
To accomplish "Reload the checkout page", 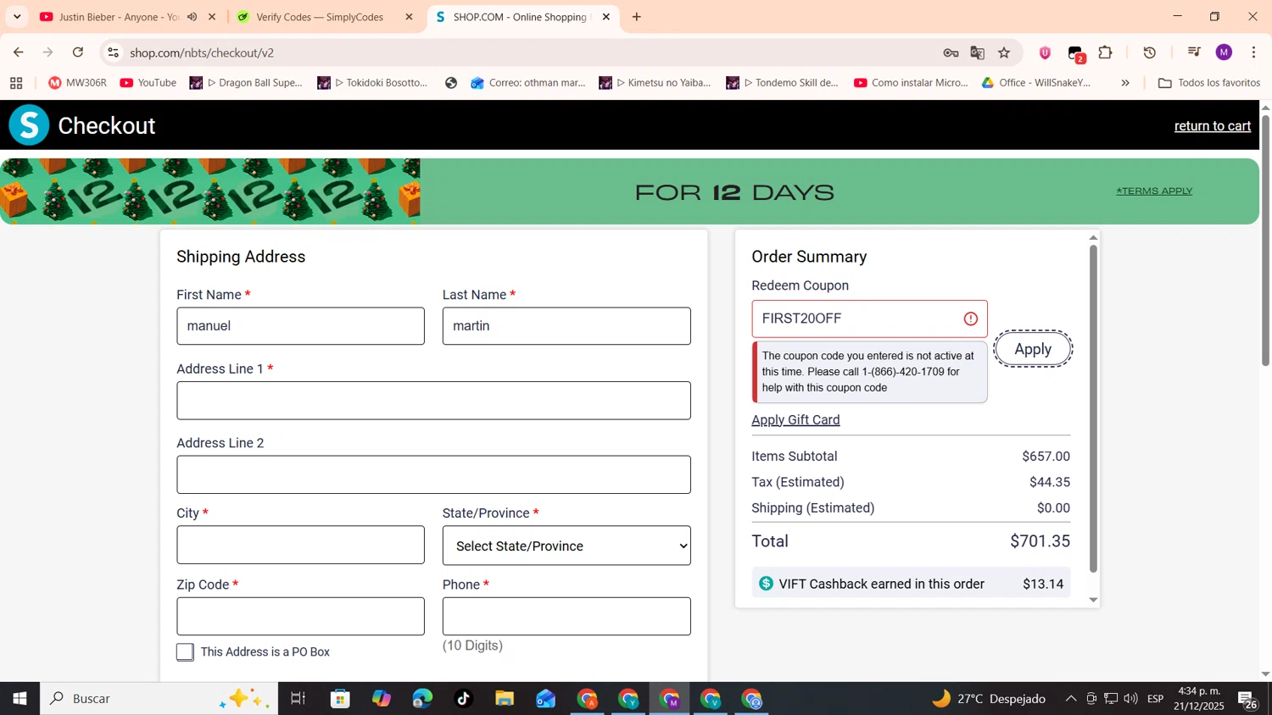I will (x=78, y=53).
